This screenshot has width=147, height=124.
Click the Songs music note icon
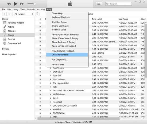click(x=5, y=35)
